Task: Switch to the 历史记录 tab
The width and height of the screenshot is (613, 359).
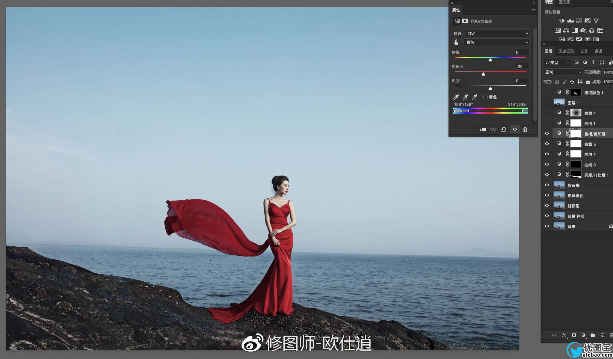Action: [566, 51]
